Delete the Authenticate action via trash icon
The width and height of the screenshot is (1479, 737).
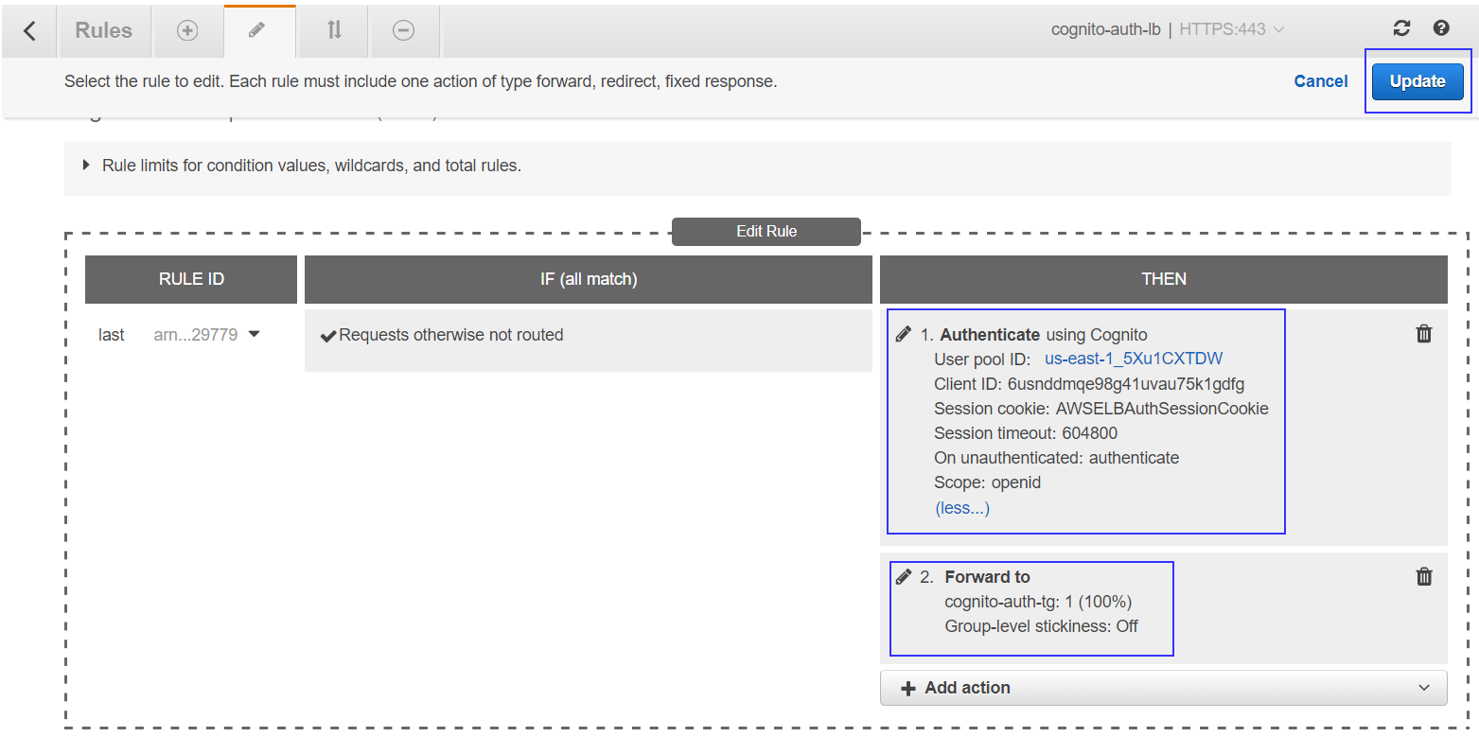1424,333
